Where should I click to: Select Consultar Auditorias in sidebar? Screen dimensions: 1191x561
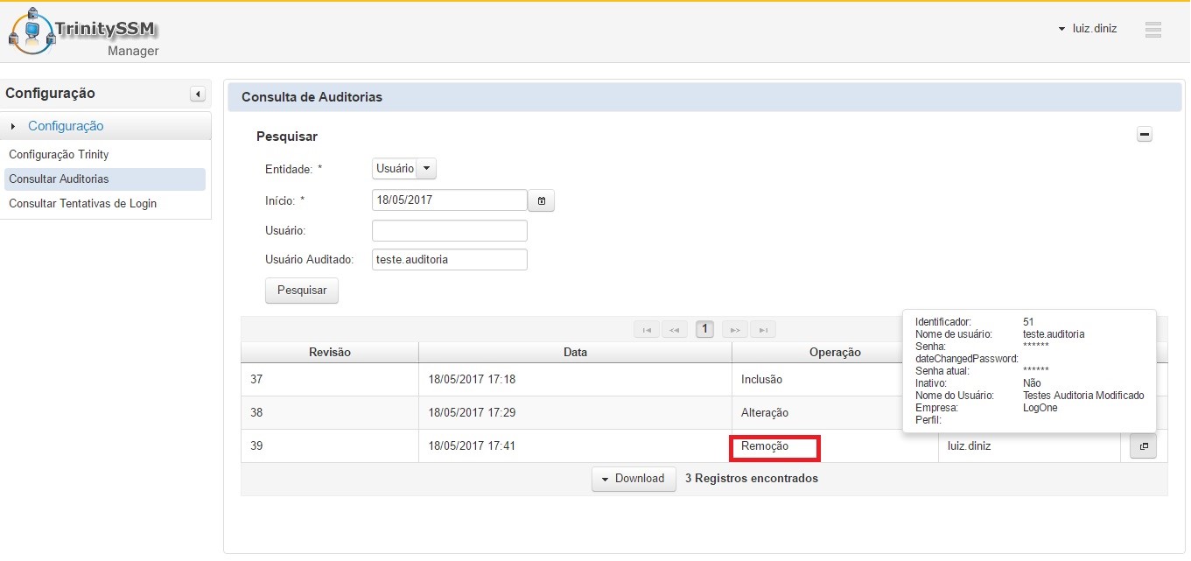tap(59, 179)
